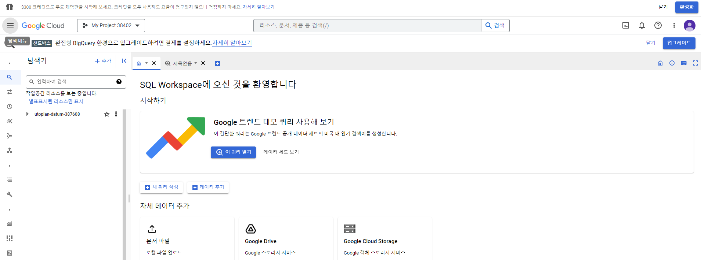Switch to the home tab
The height and width of the screenshot is (260, 701).
(139, 63)
